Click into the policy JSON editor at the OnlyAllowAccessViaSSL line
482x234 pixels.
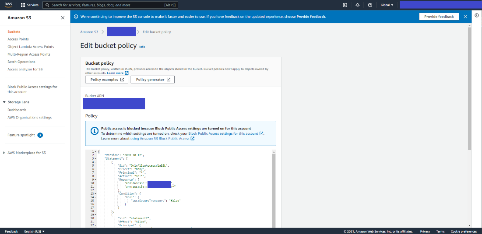coord(143,165)
